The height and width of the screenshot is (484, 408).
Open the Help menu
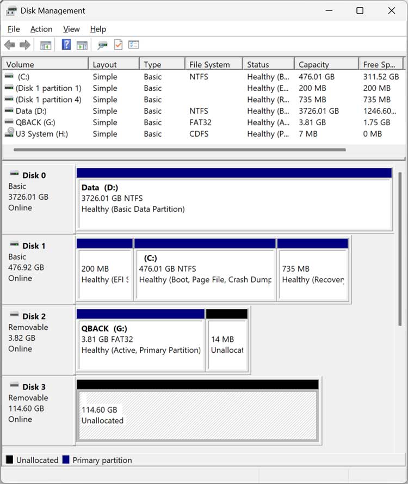(98, 29)
